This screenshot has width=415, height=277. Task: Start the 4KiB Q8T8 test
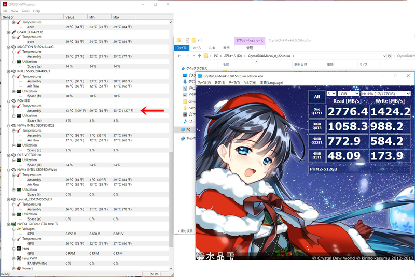tap(317, 126)
